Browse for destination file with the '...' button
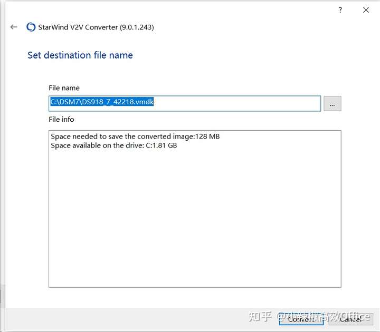 click(332, 104)
